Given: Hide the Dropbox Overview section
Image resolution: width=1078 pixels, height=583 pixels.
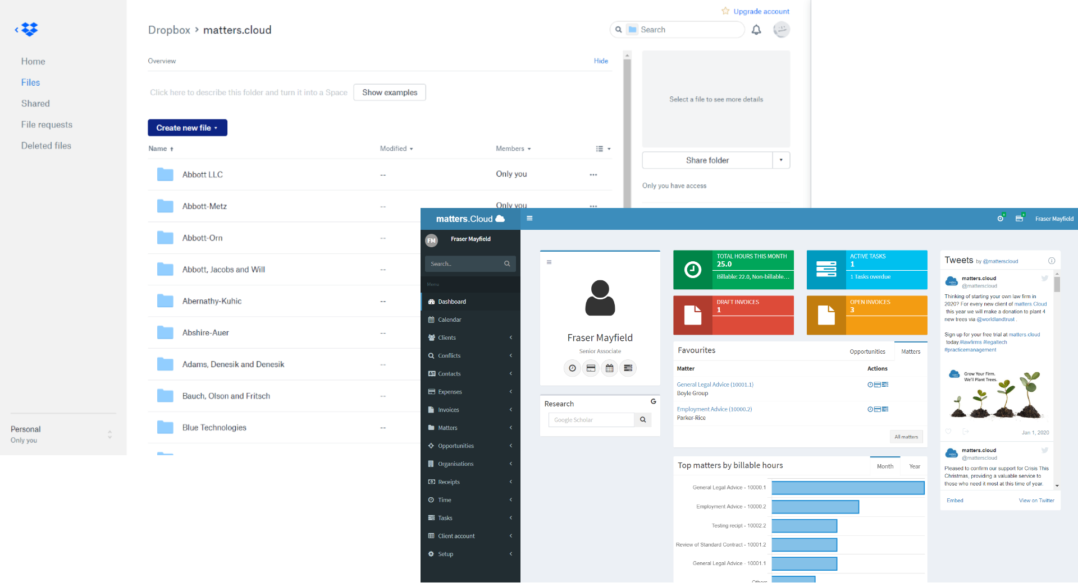Looking at the screenshot, I should tap(601, 61).
